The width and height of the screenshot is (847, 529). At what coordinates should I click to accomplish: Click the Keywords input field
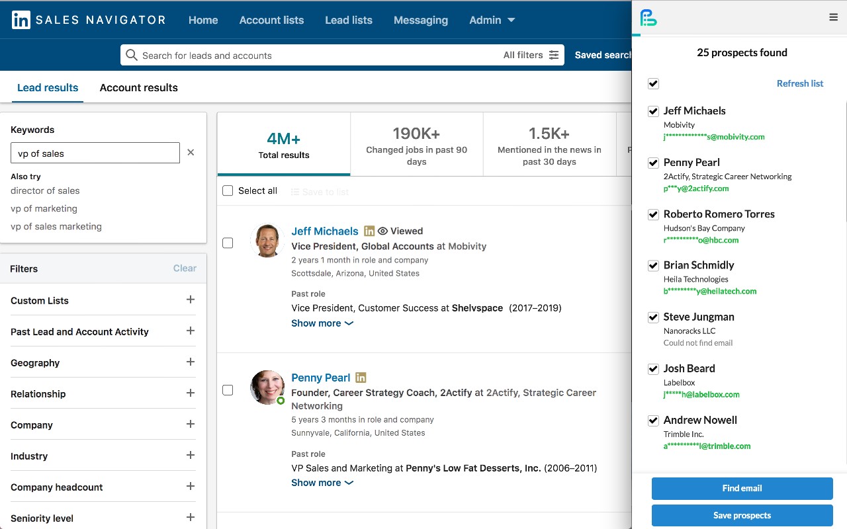coord(95,153)
